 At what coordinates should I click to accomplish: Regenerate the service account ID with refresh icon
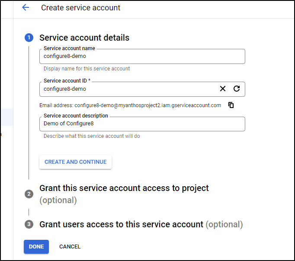point(237,89)
